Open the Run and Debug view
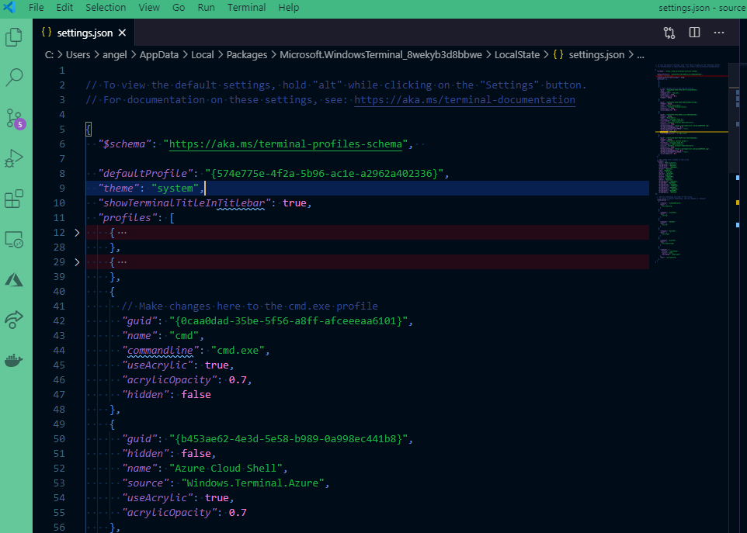 14,158
